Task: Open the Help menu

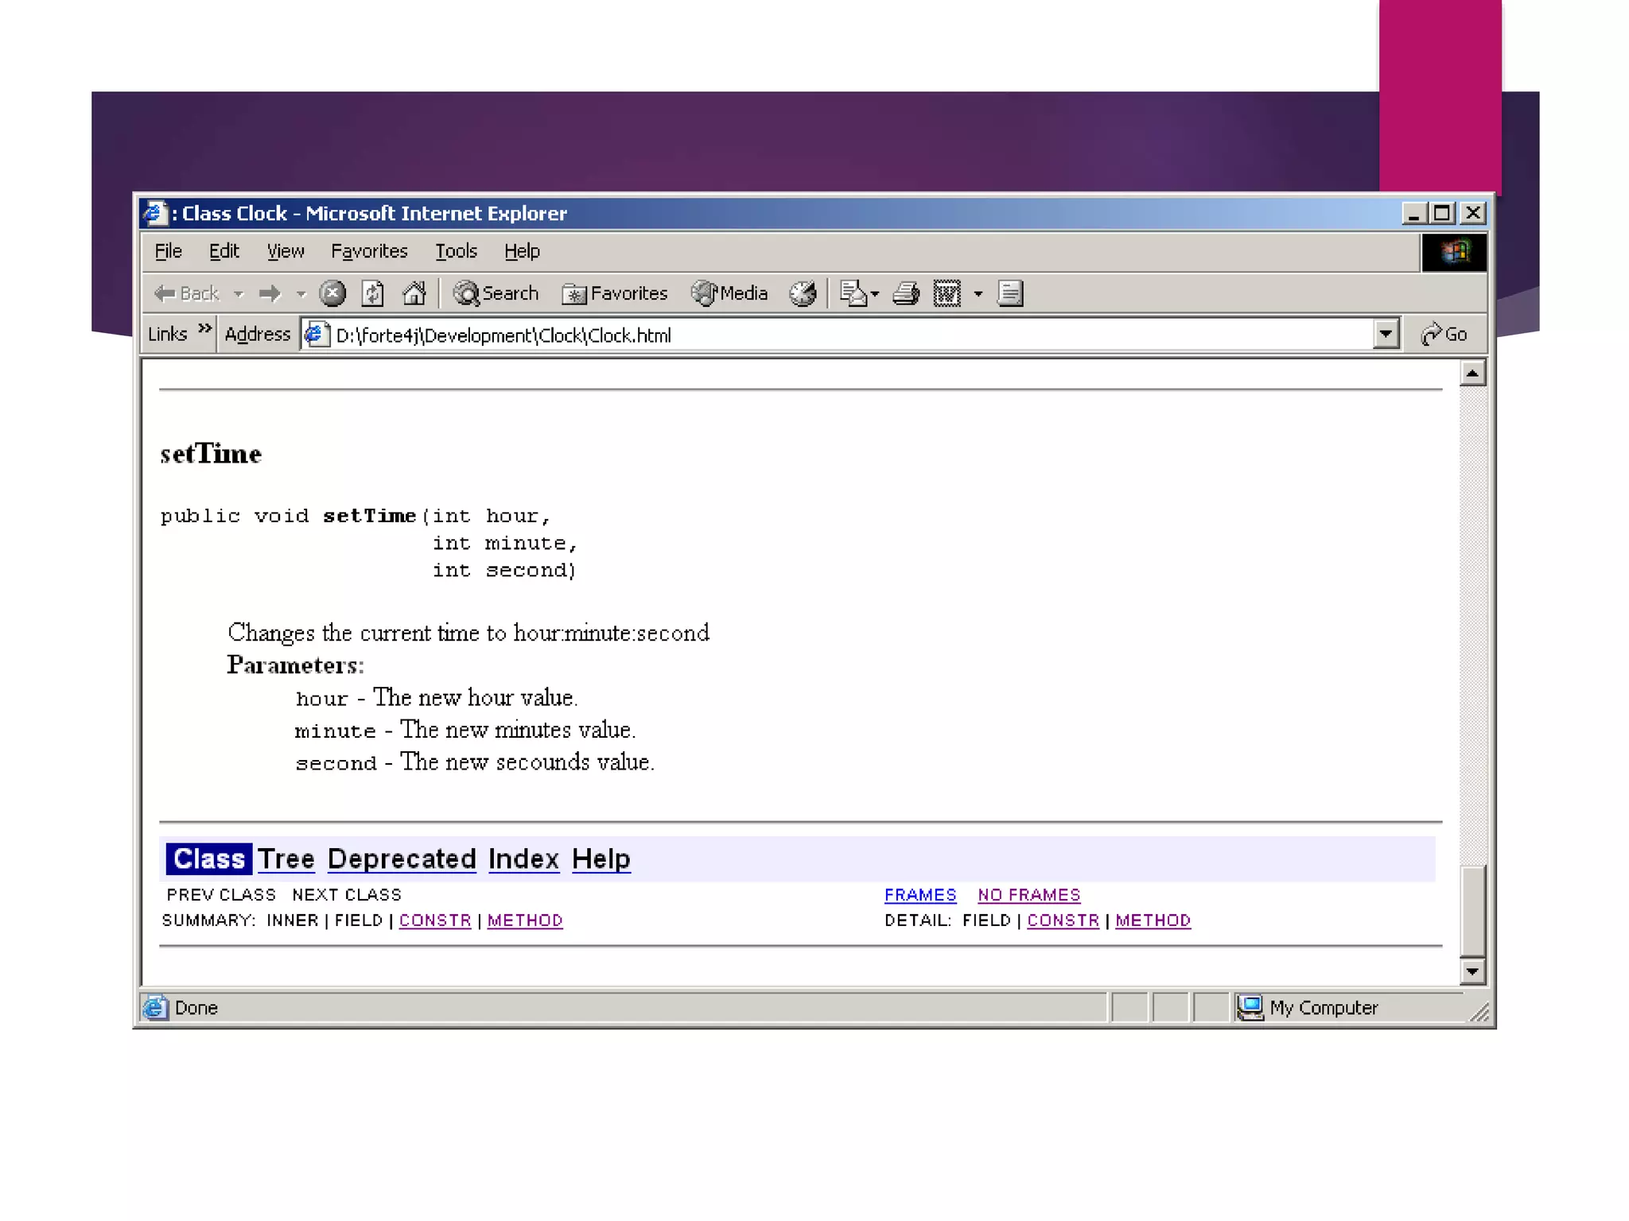Action: click(522, 251)
